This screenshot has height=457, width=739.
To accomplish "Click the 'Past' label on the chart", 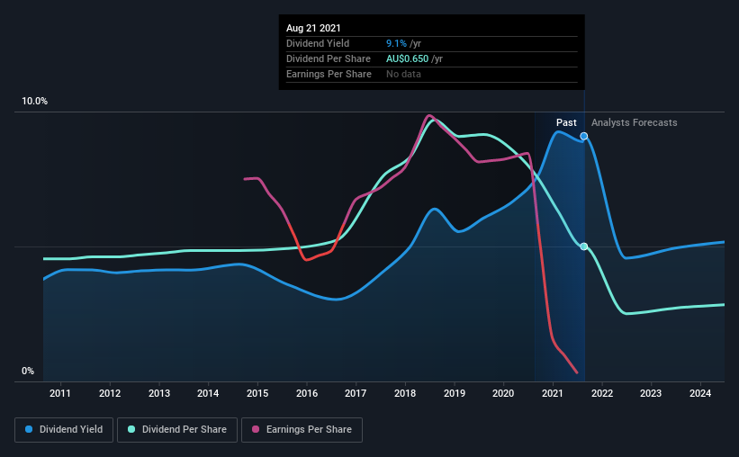I will [566, 122].
